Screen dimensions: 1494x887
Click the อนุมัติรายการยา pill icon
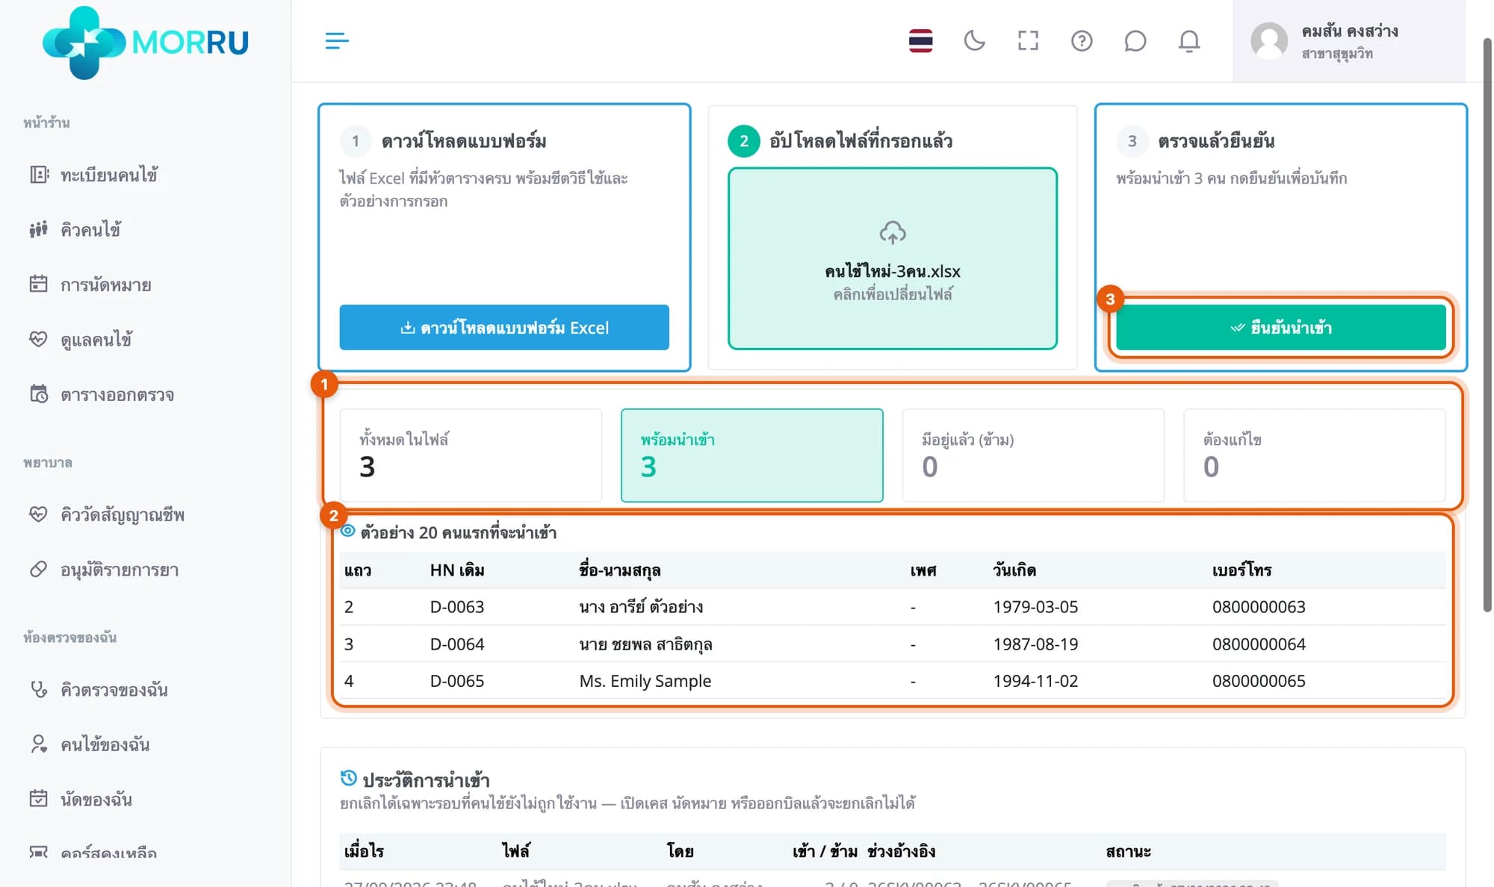[39, 569]
